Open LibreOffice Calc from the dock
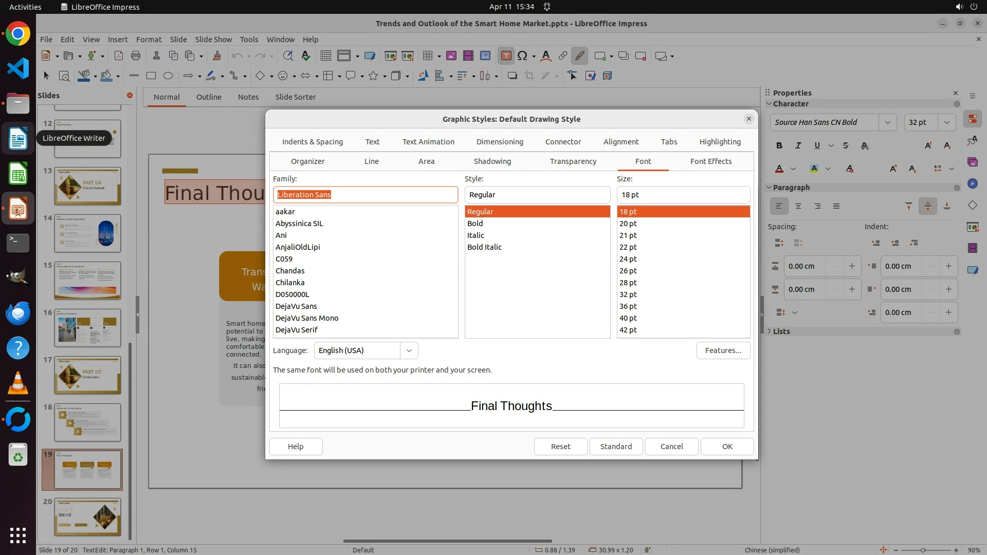 pyautogui.click(x=18, y=174)
